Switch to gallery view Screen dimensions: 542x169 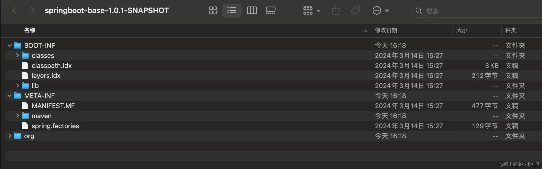click(x=270, y=10)
